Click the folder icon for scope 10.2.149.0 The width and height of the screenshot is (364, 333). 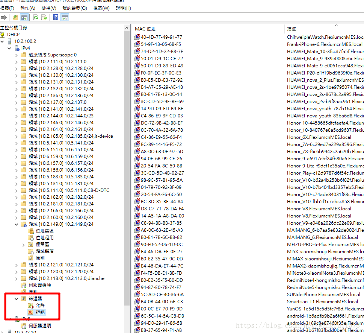tap(23, 224)
